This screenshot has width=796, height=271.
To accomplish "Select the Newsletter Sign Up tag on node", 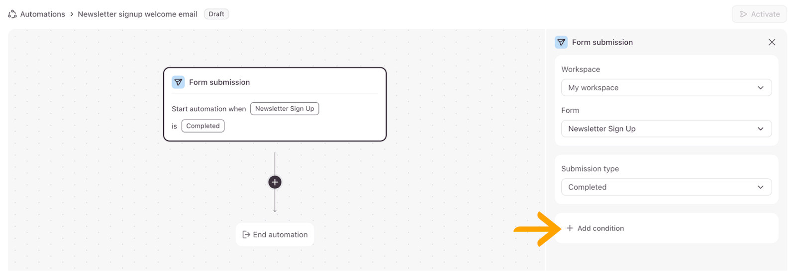I will point(285,109).
